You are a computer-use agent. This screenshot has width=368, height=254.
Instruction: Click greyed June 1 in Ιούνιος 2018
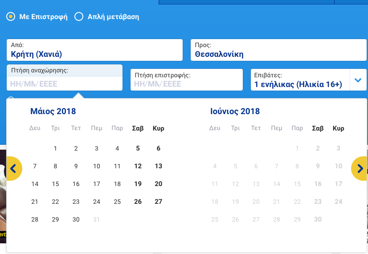[x=297, y=148]
